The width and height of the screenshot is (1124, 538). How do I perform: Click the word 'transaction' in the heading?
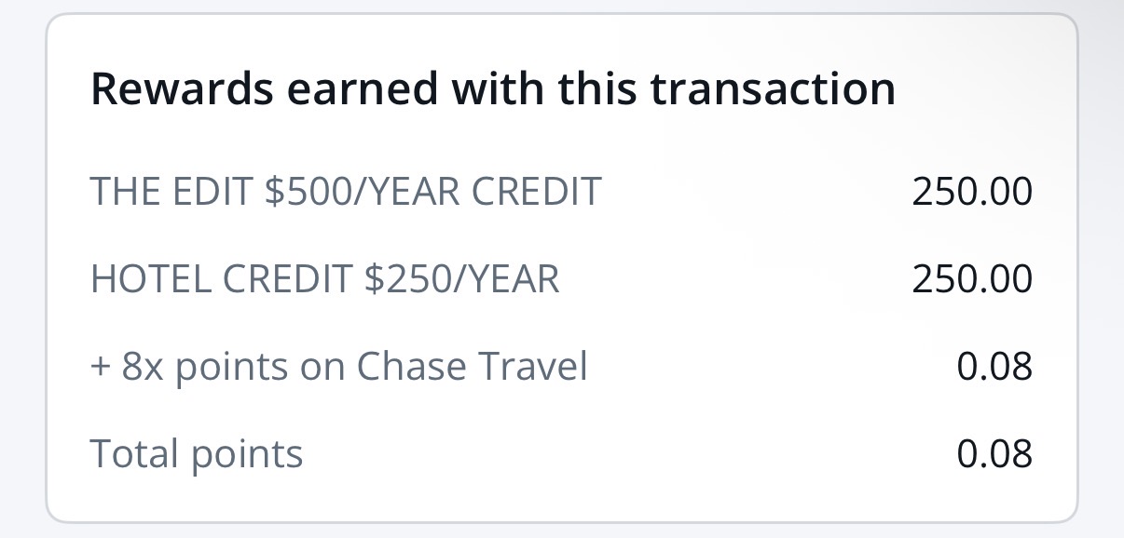point(773,89)
